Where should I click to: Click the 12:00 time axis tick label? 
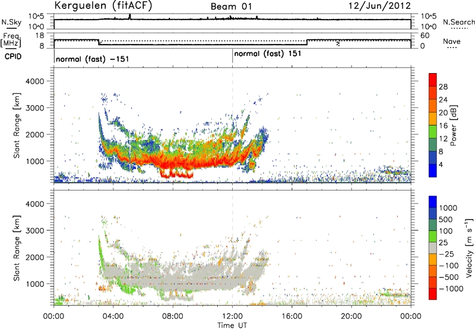tap(232, 317)
